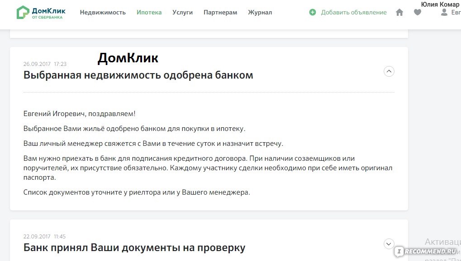Click the heading Выбранная недвижимость одобрена банком

point(138,75)
